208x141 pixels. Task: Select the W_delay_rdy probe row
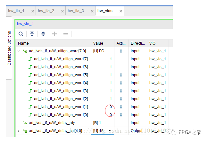click(52, 123)
